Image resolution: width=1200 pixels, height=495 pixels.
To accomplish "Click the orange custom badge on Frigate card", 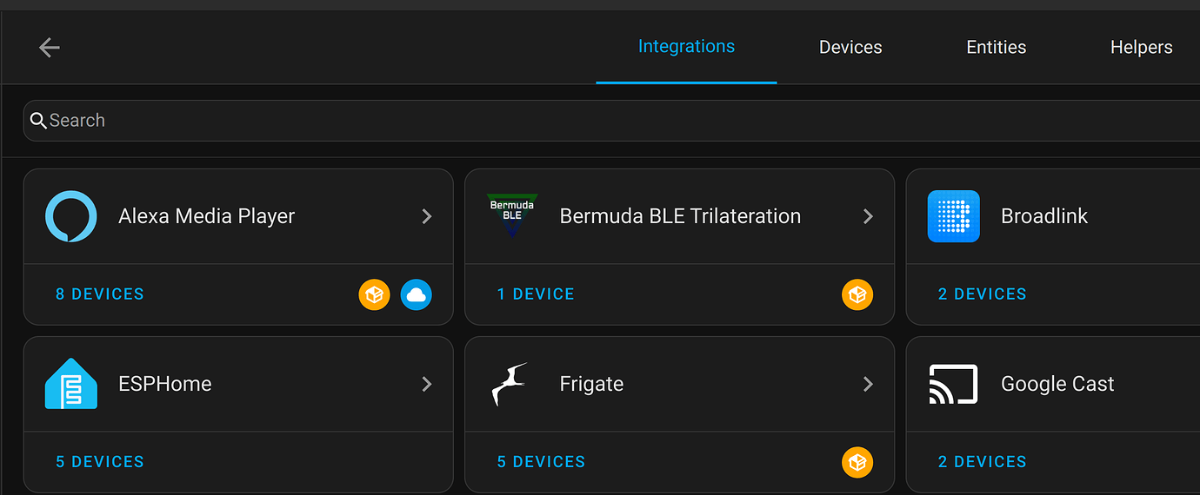I will tap(857, 463).
